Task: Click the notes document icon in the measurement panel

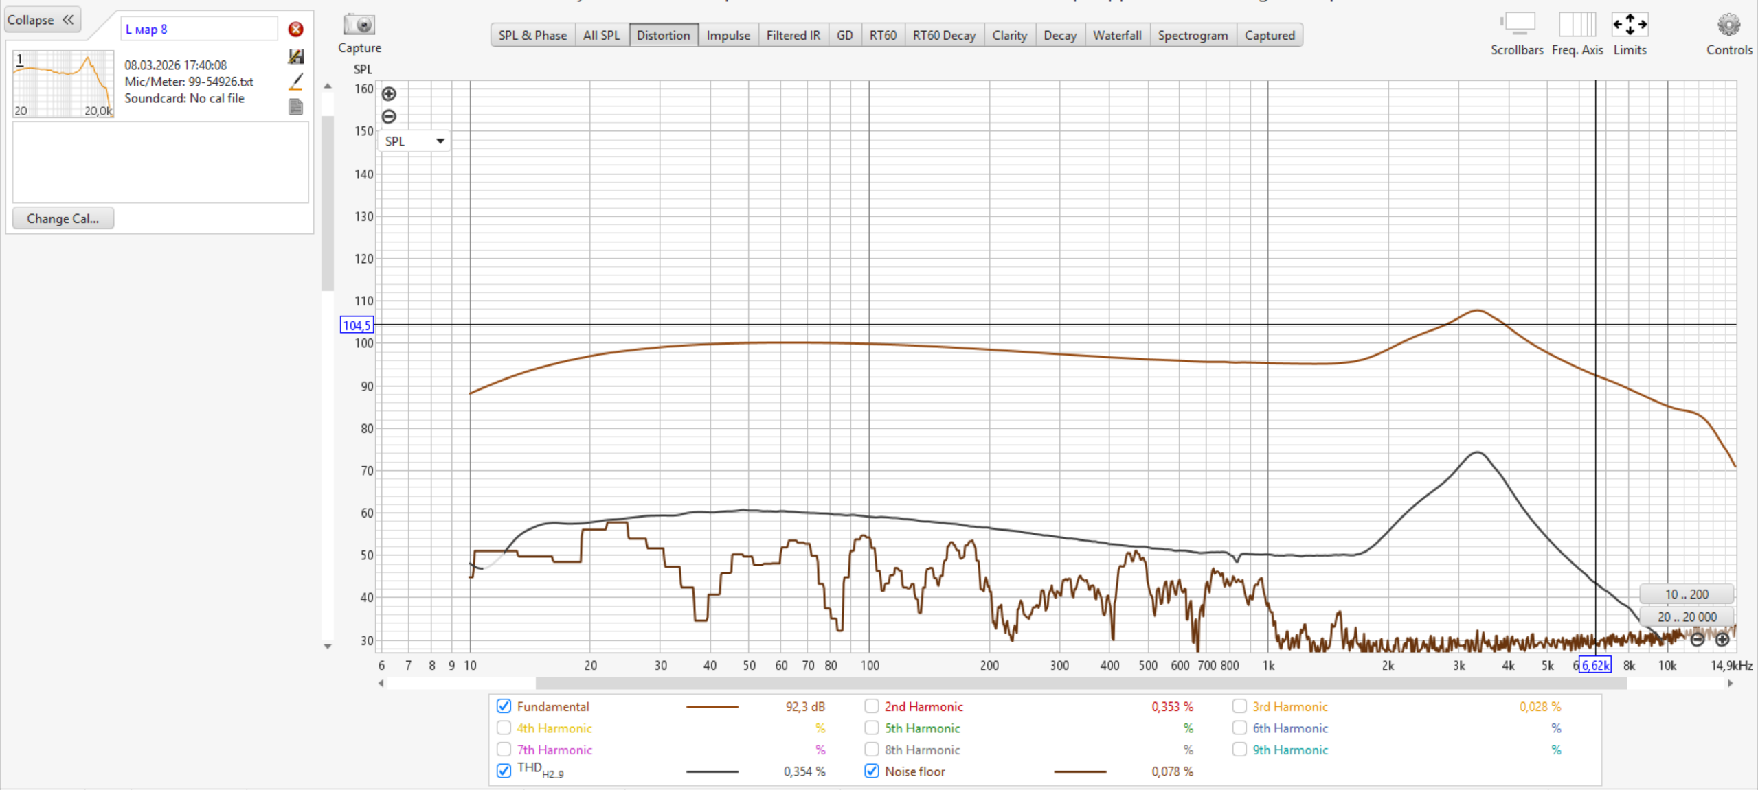Action: (295, 106)
